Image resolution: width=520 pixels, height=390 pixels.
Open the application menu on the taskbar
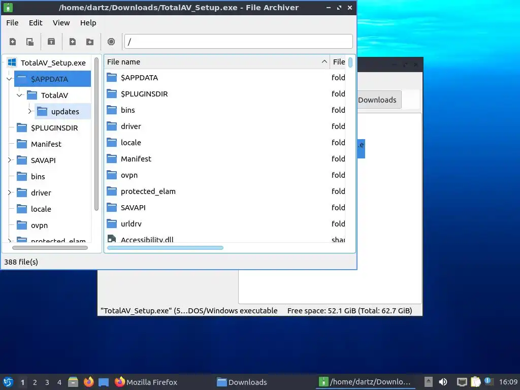pos(8,382)
